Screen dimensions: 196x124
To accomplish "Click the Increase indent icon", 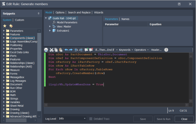I will tap(76, 50).
